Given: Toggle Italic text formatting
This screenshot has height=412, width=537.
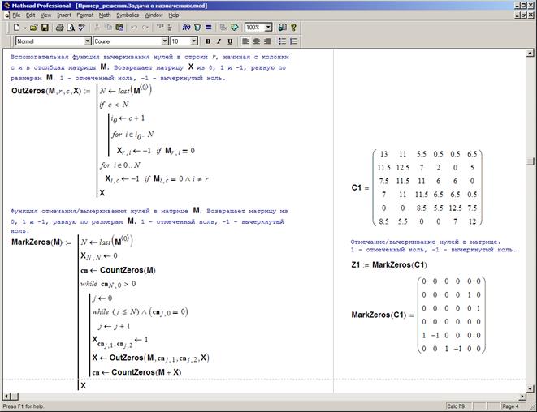Looking at the screenshot, I should tap(219, 41).
